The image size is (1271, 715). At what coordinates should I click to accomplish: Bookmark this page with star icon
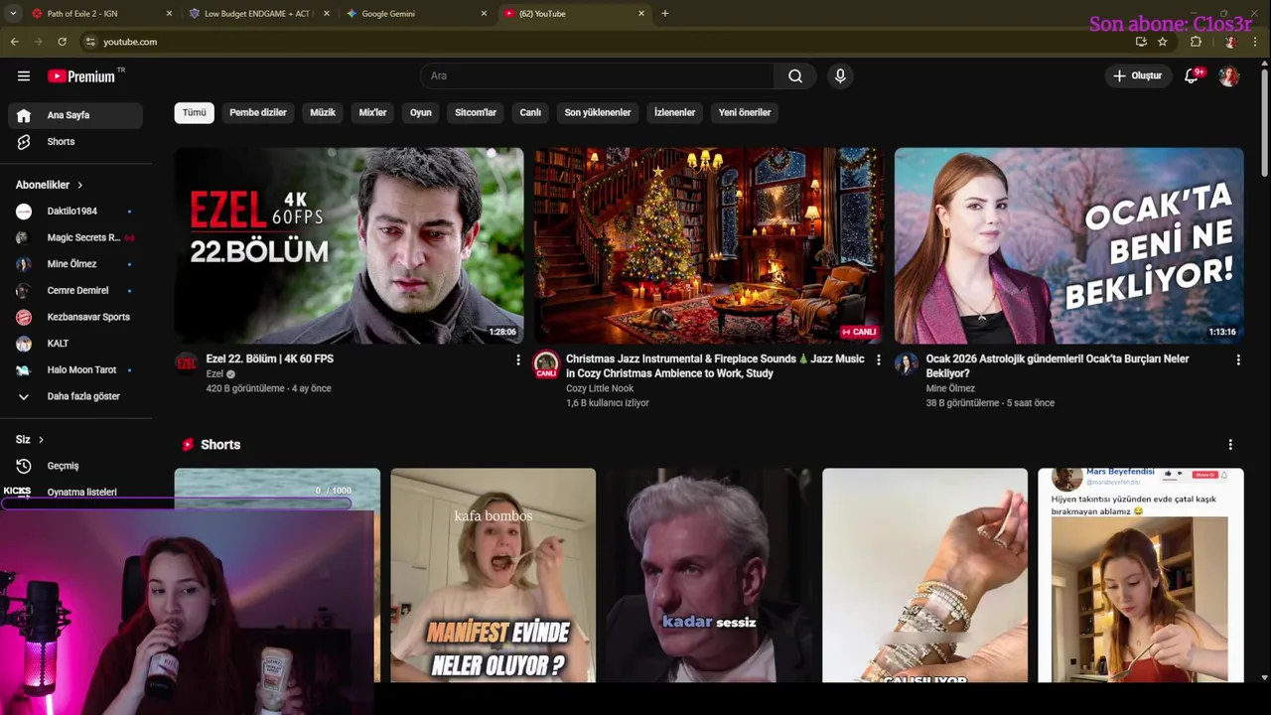point(1163,42)
